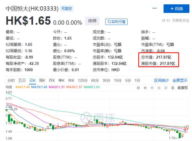Open 区间统计 range statistics
The width and height of the screenshot is (192, 141).
(x=161, y=80)
